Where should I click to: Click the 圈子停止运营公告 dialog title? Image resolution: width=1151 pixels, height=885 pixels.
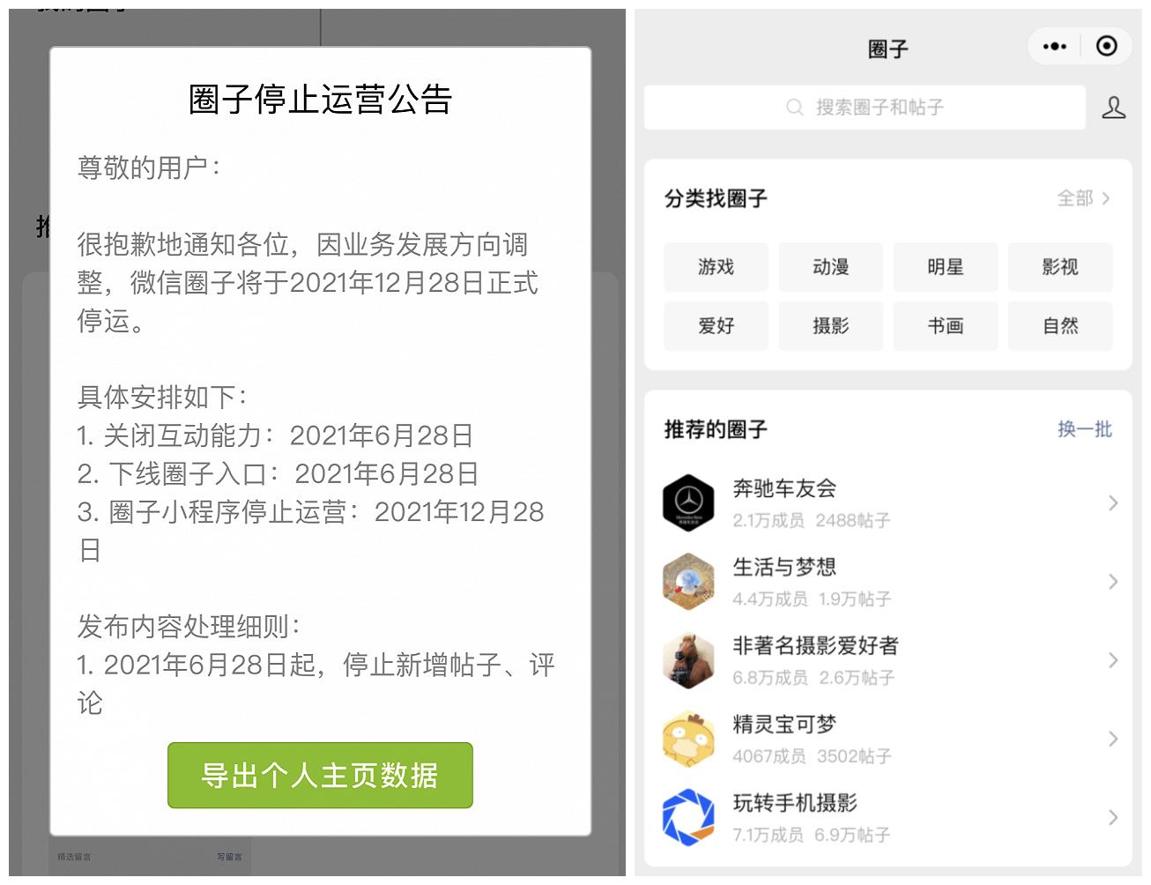click(321, 99)
